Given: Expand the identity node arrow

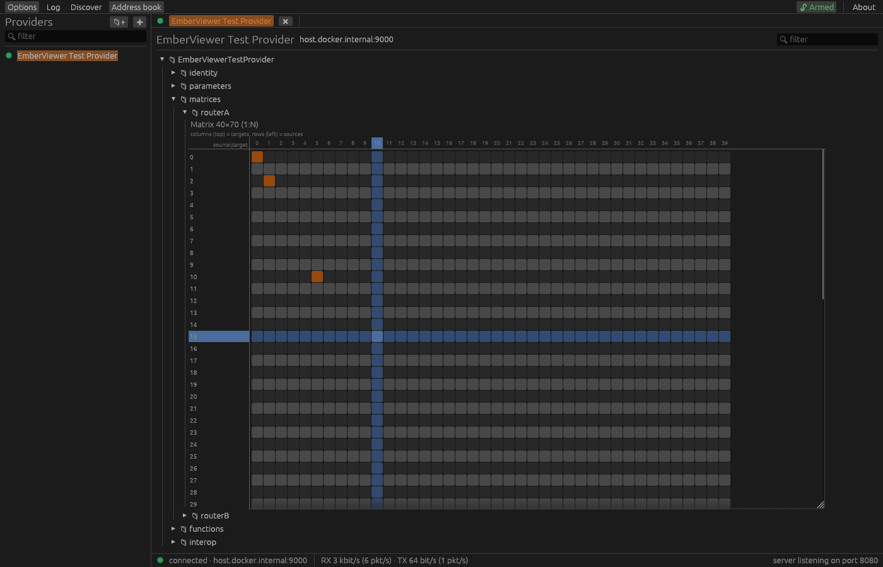Looking at the screenshot, I should (x=173, y=72).
